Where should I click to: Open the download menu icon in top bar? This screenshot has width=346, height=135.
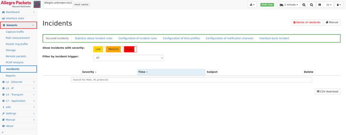point(252,4)
